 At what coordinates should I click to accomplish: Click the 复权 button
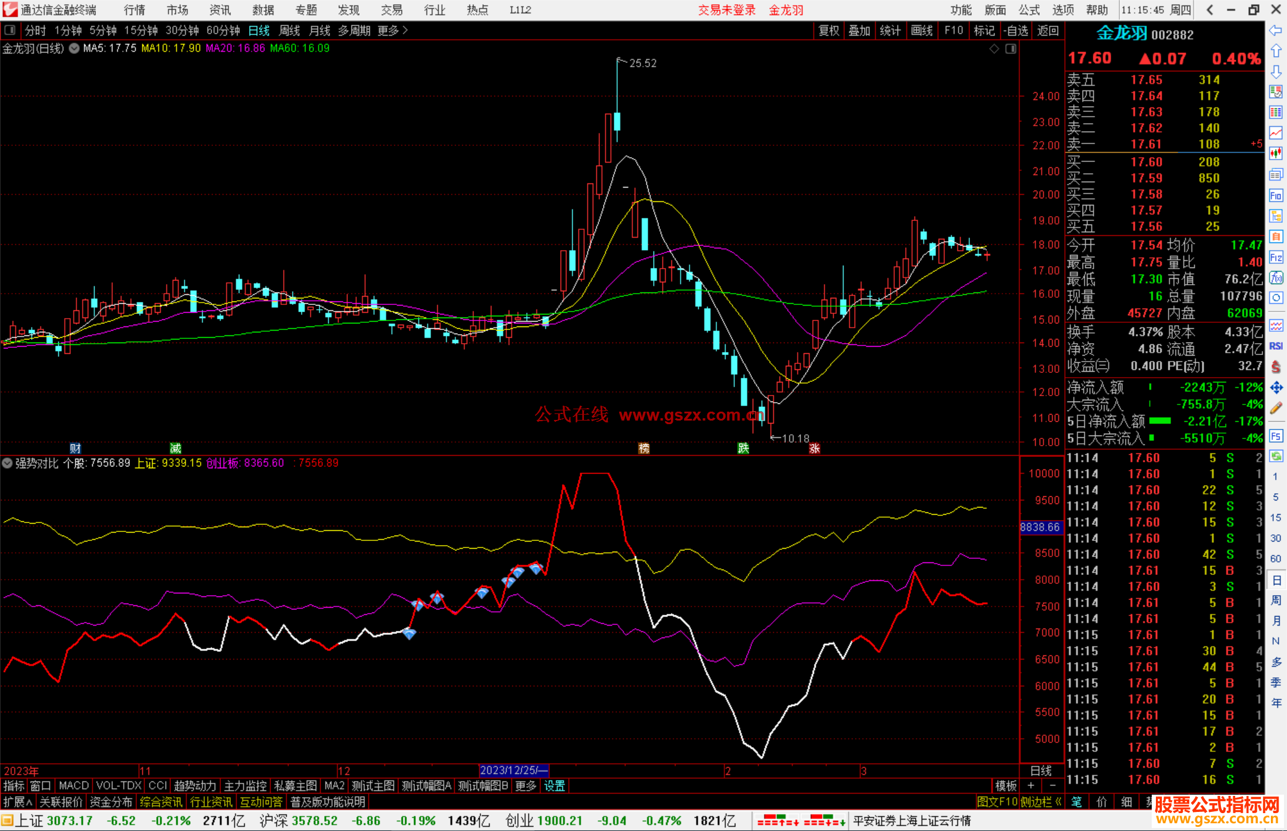click(x=828, y=30)
